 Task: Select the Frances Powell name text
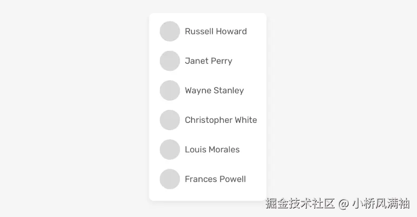coord(215,179)
